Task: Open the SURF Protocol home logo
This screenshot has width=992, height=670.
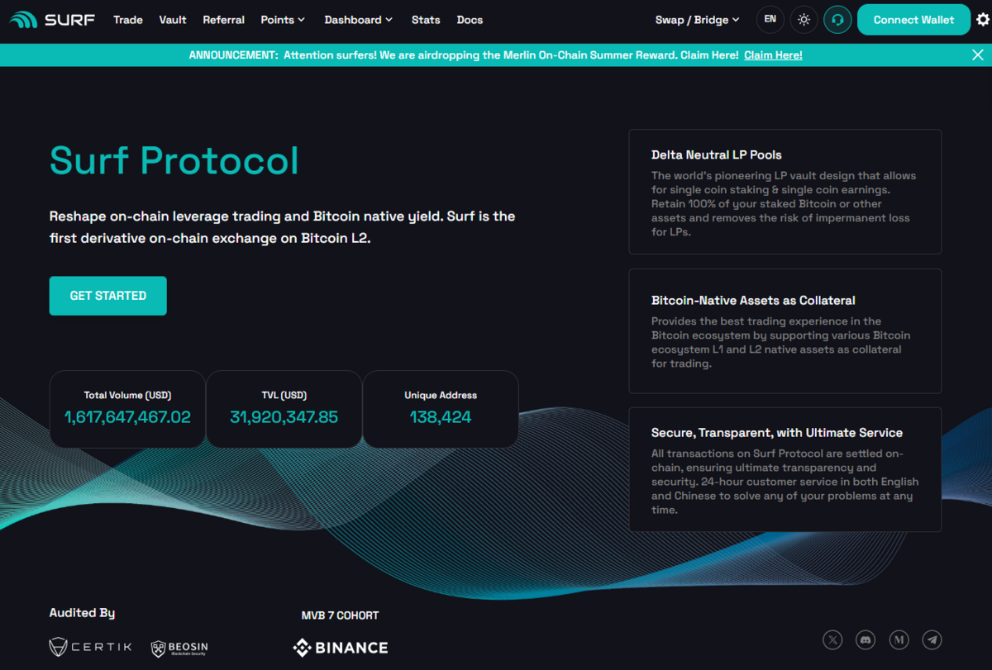Action: 51,20
